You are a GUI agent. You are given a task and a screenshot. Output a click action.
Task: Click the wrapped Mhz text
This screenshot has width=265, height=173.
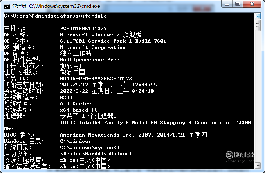click(8, 129)
